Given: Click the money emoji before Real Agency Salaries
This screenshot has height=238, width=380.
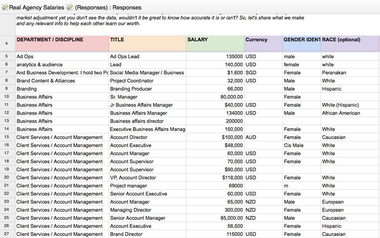Looking at the screenshot, I should tap(5, 7).
